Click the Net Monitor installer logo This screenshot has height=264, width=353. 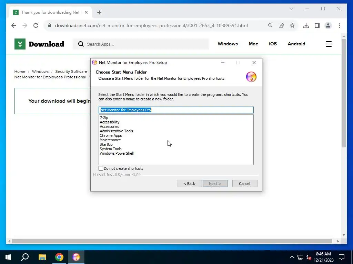(251, 77)
